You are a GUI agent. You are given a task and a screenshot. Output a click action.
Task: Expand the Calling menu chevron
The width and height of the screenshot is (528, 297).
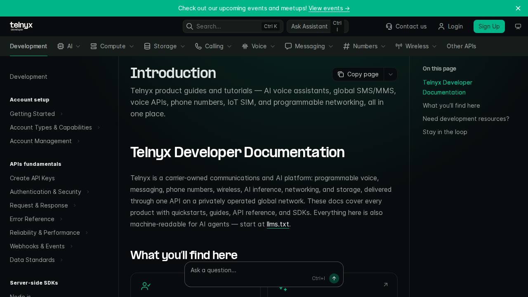pos(229,46)
